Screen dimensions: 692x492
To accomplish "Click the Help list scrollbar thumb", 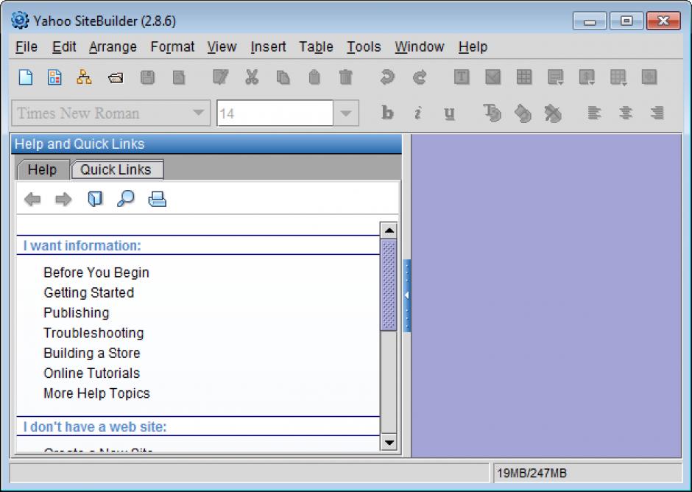I will tap(389, 285).
